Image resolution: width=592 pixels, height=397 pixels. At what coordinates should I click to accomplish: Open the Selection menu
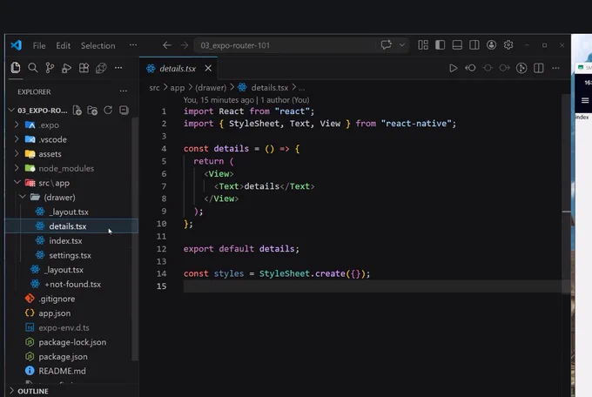(x=98, y=45)
